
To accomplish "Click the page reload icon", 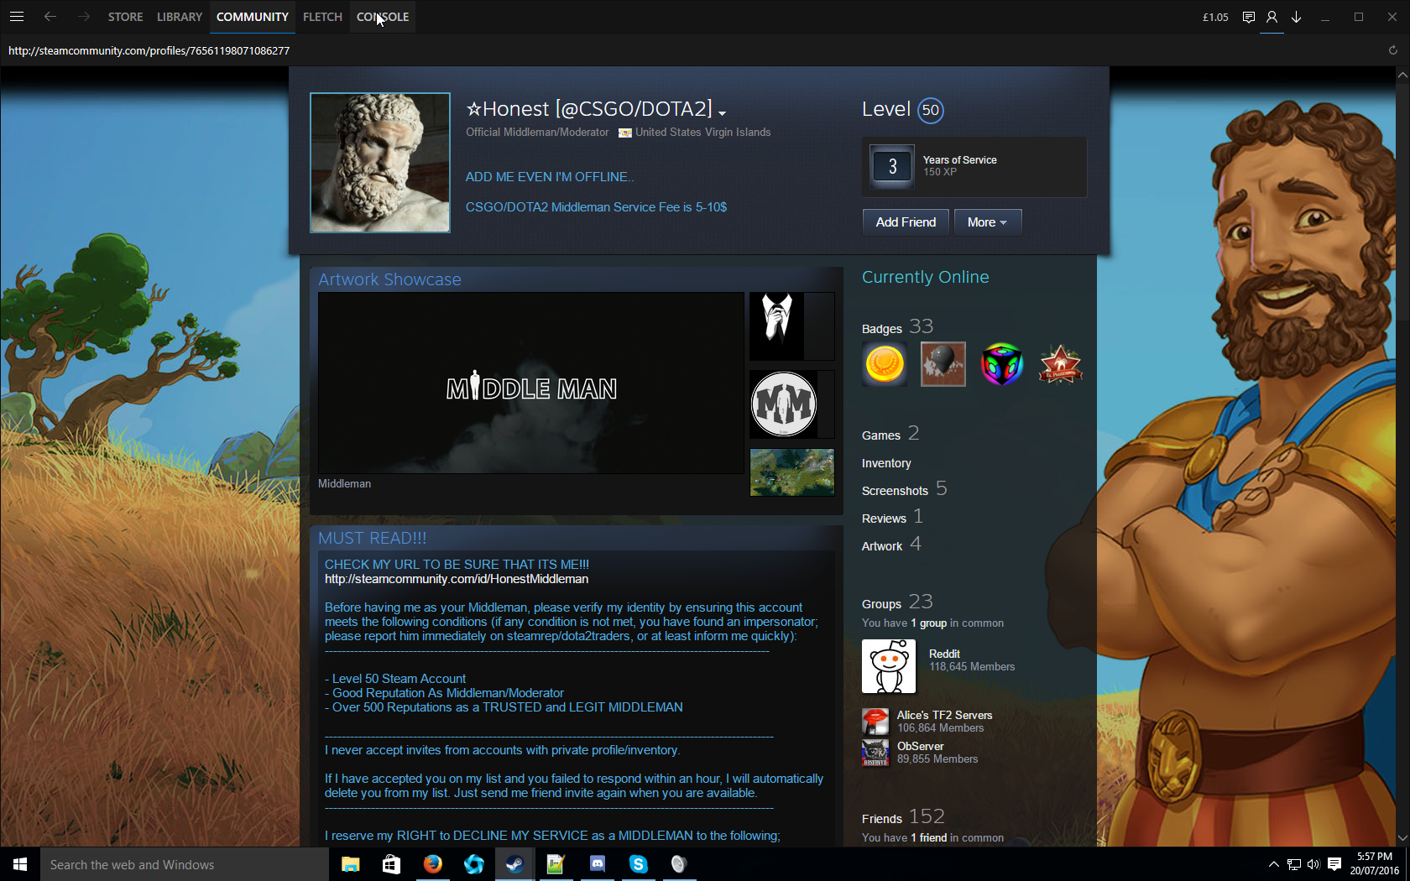I will point(1393,50).
